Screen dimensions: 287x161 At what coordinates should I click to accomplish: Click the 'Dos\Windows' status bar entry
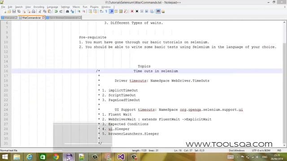point(237,151)
